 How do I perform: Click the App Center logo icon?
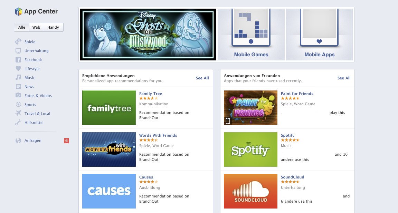pyautogui.click(x=19, y=11)
